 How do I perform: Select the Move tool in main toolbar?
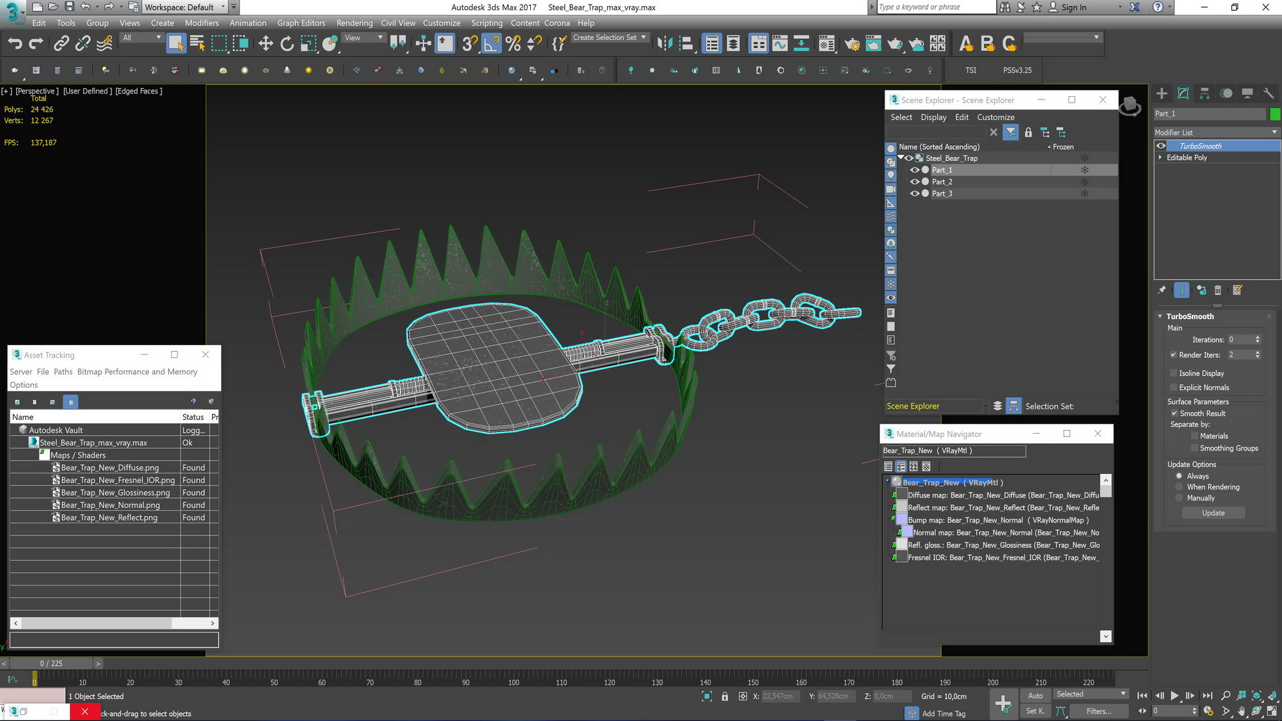[x=266, y=44]
